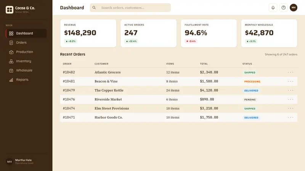Sort by the ITEMS column header
Screen dimensions: 305x171
click(x=170, y=64)
